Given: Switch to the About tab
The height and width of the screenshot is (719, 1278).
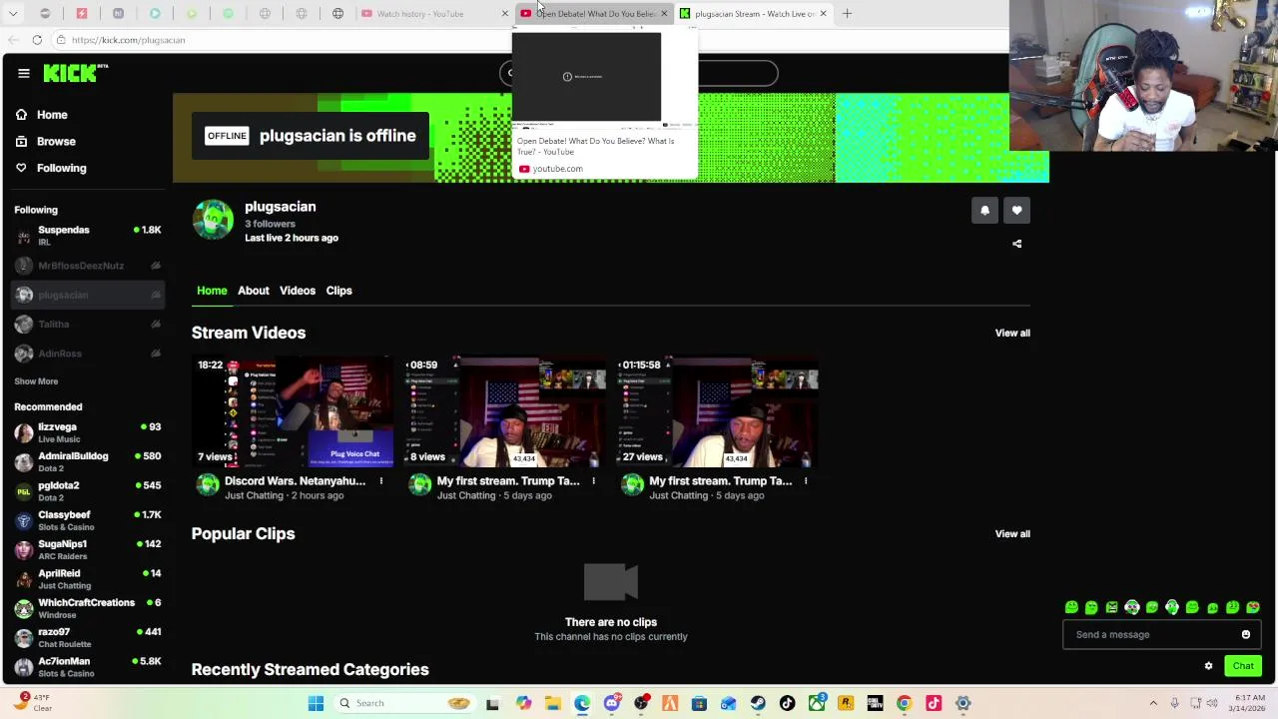Looking at the screenshot, I should point(254,291).
